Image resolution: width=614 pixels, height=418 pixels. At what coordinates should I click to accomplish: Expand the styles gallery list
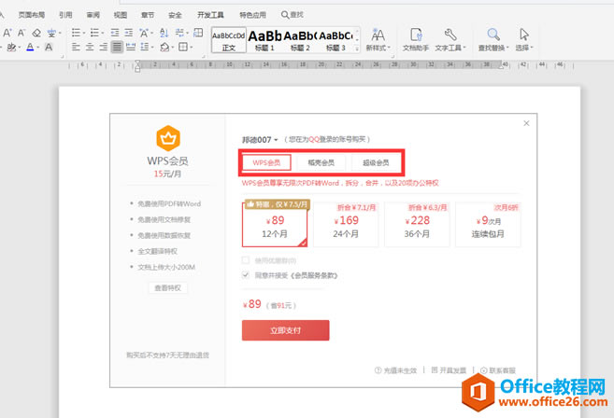coord(357,49)
